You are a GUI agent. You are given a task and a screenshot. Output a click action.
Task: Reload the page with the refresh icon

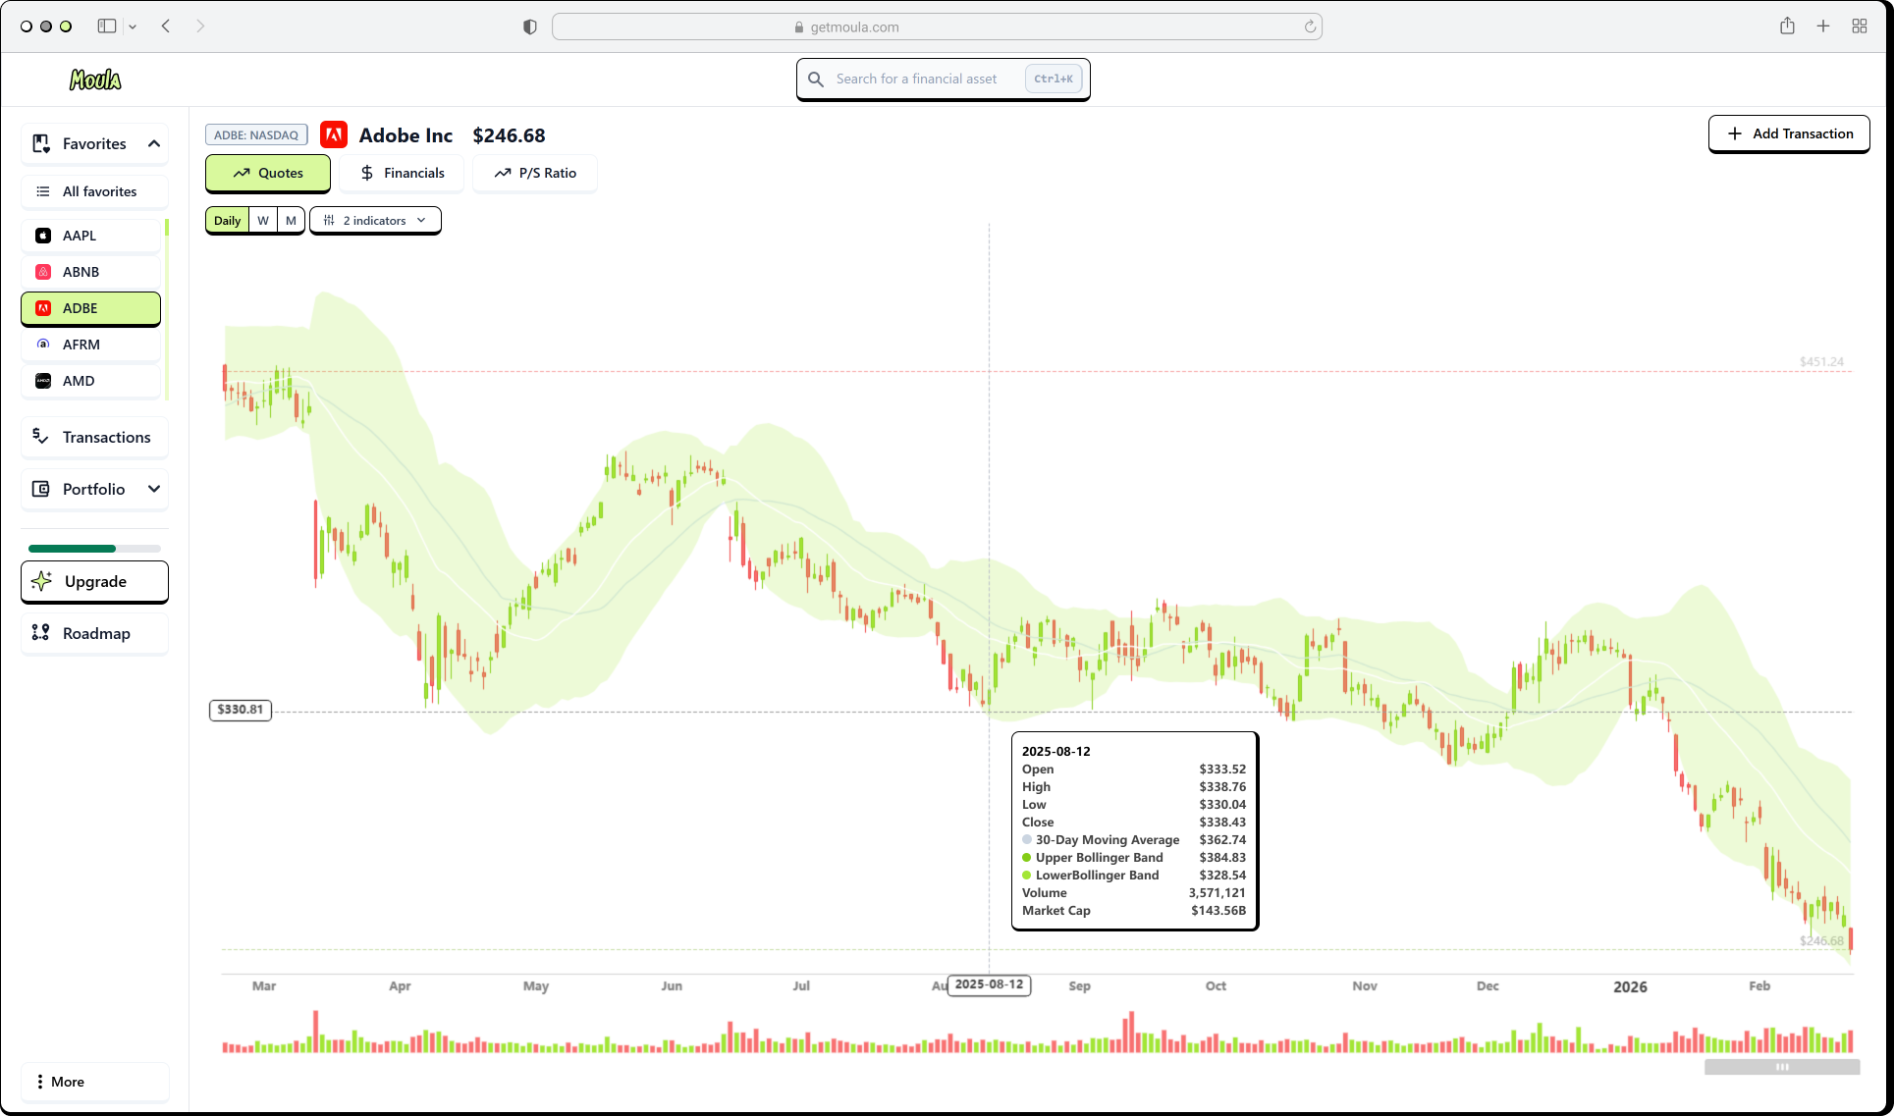(1310, 27)
